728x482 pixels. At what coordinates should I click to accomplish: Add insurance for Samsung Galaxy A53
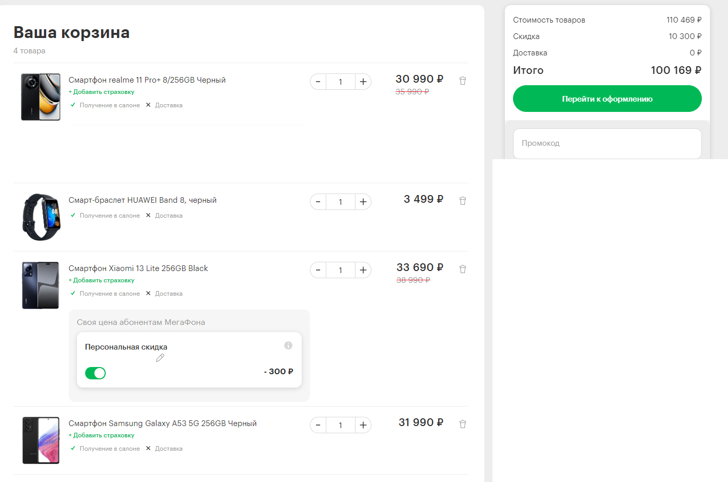coord(102,435)
